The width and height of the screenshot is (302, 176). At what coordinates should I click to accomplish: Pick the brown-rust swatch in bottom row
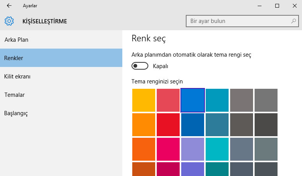coord(144,169)
